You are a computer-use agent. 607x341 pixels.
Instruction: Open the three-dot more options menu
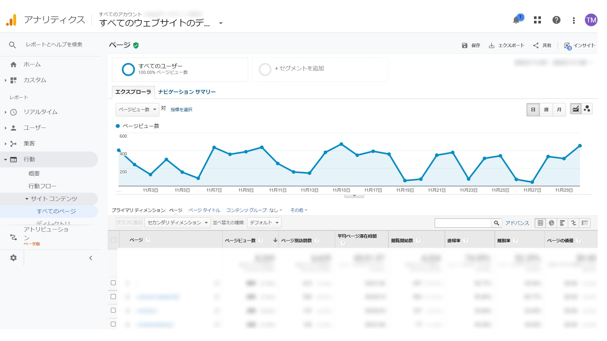point(574,21)
